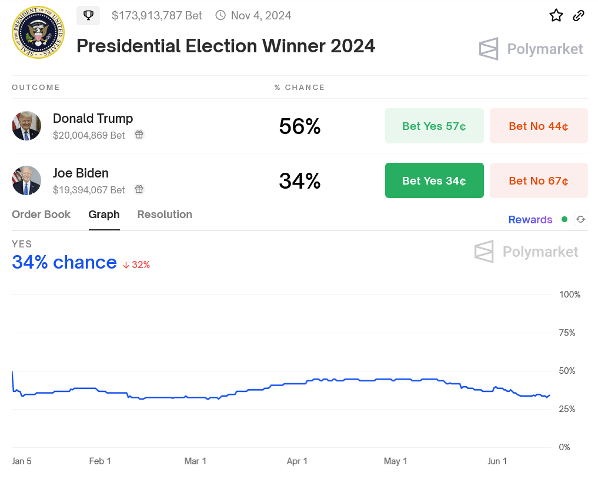The height and width of the screenshot is (479, 598).
Task: Click the refresh icon beside Rewards
Action: tap(581, 219)
